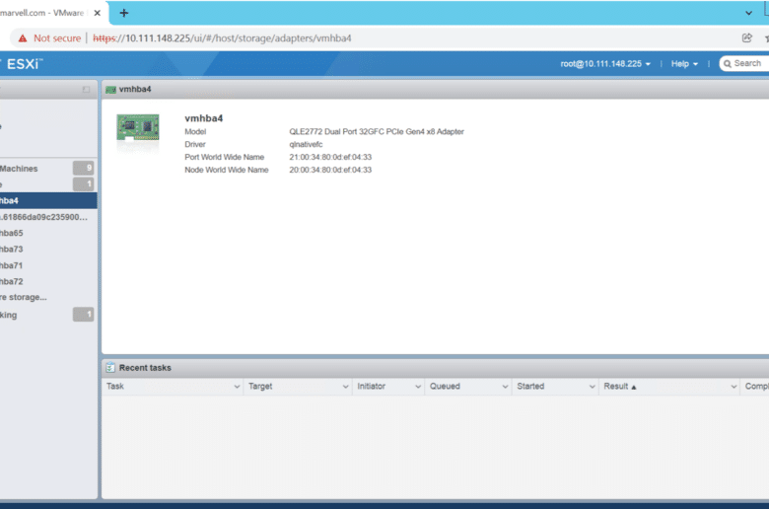Click the QLE2772 model description
Viewport: 769px width, 509px height.
[377, 131]
